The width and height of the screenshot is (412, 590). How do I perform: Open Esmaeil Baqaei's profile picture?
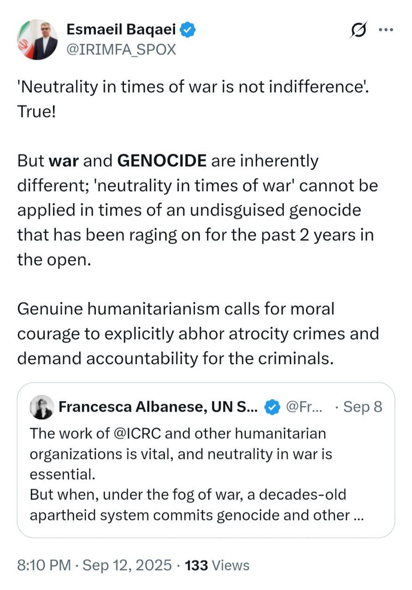tap(37, 40)
